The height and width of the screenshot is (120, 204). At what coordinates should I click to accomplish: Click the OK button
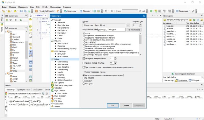tap(113, 105)
